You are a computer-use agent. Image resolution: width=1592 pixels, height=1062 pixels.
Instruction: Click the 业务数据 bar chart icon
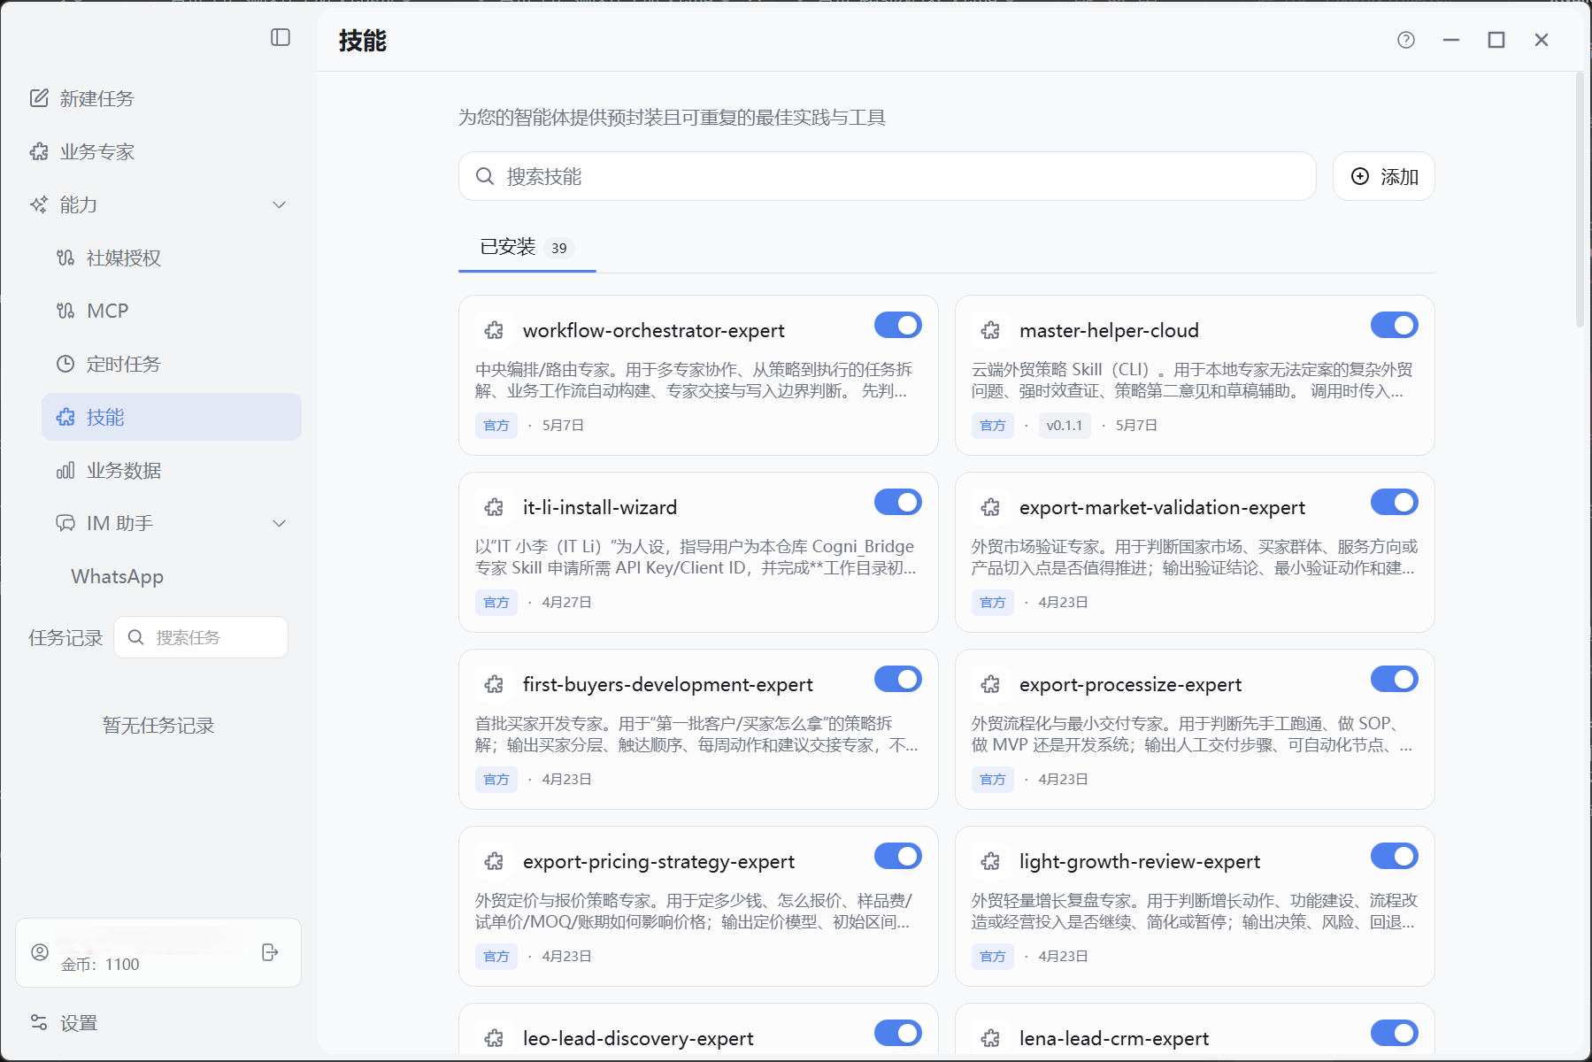[x=65, y=470]
